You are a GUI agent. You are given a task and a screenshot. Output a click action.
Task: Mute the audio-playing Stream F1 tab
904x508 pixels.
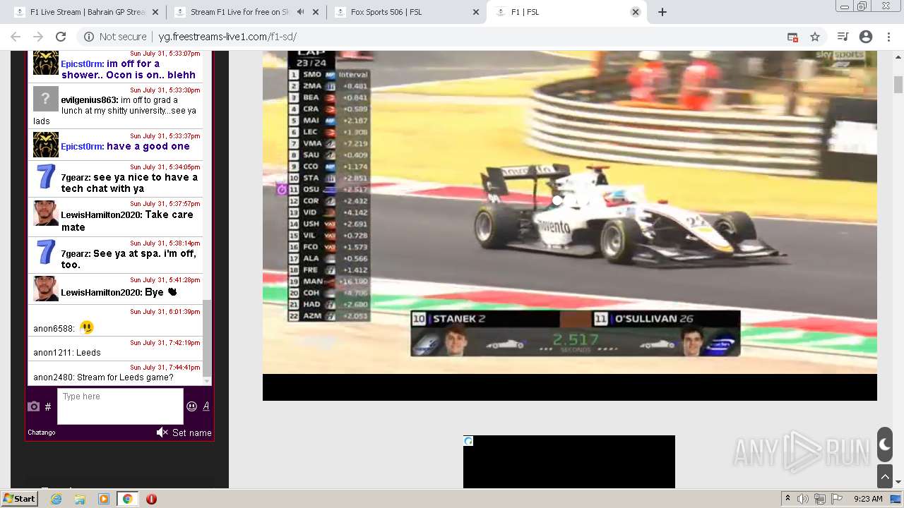click(301, 12)
